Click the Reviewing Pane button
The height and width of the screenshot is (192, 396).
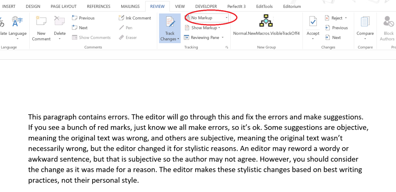pyautogui.click(x=202, y=38)
